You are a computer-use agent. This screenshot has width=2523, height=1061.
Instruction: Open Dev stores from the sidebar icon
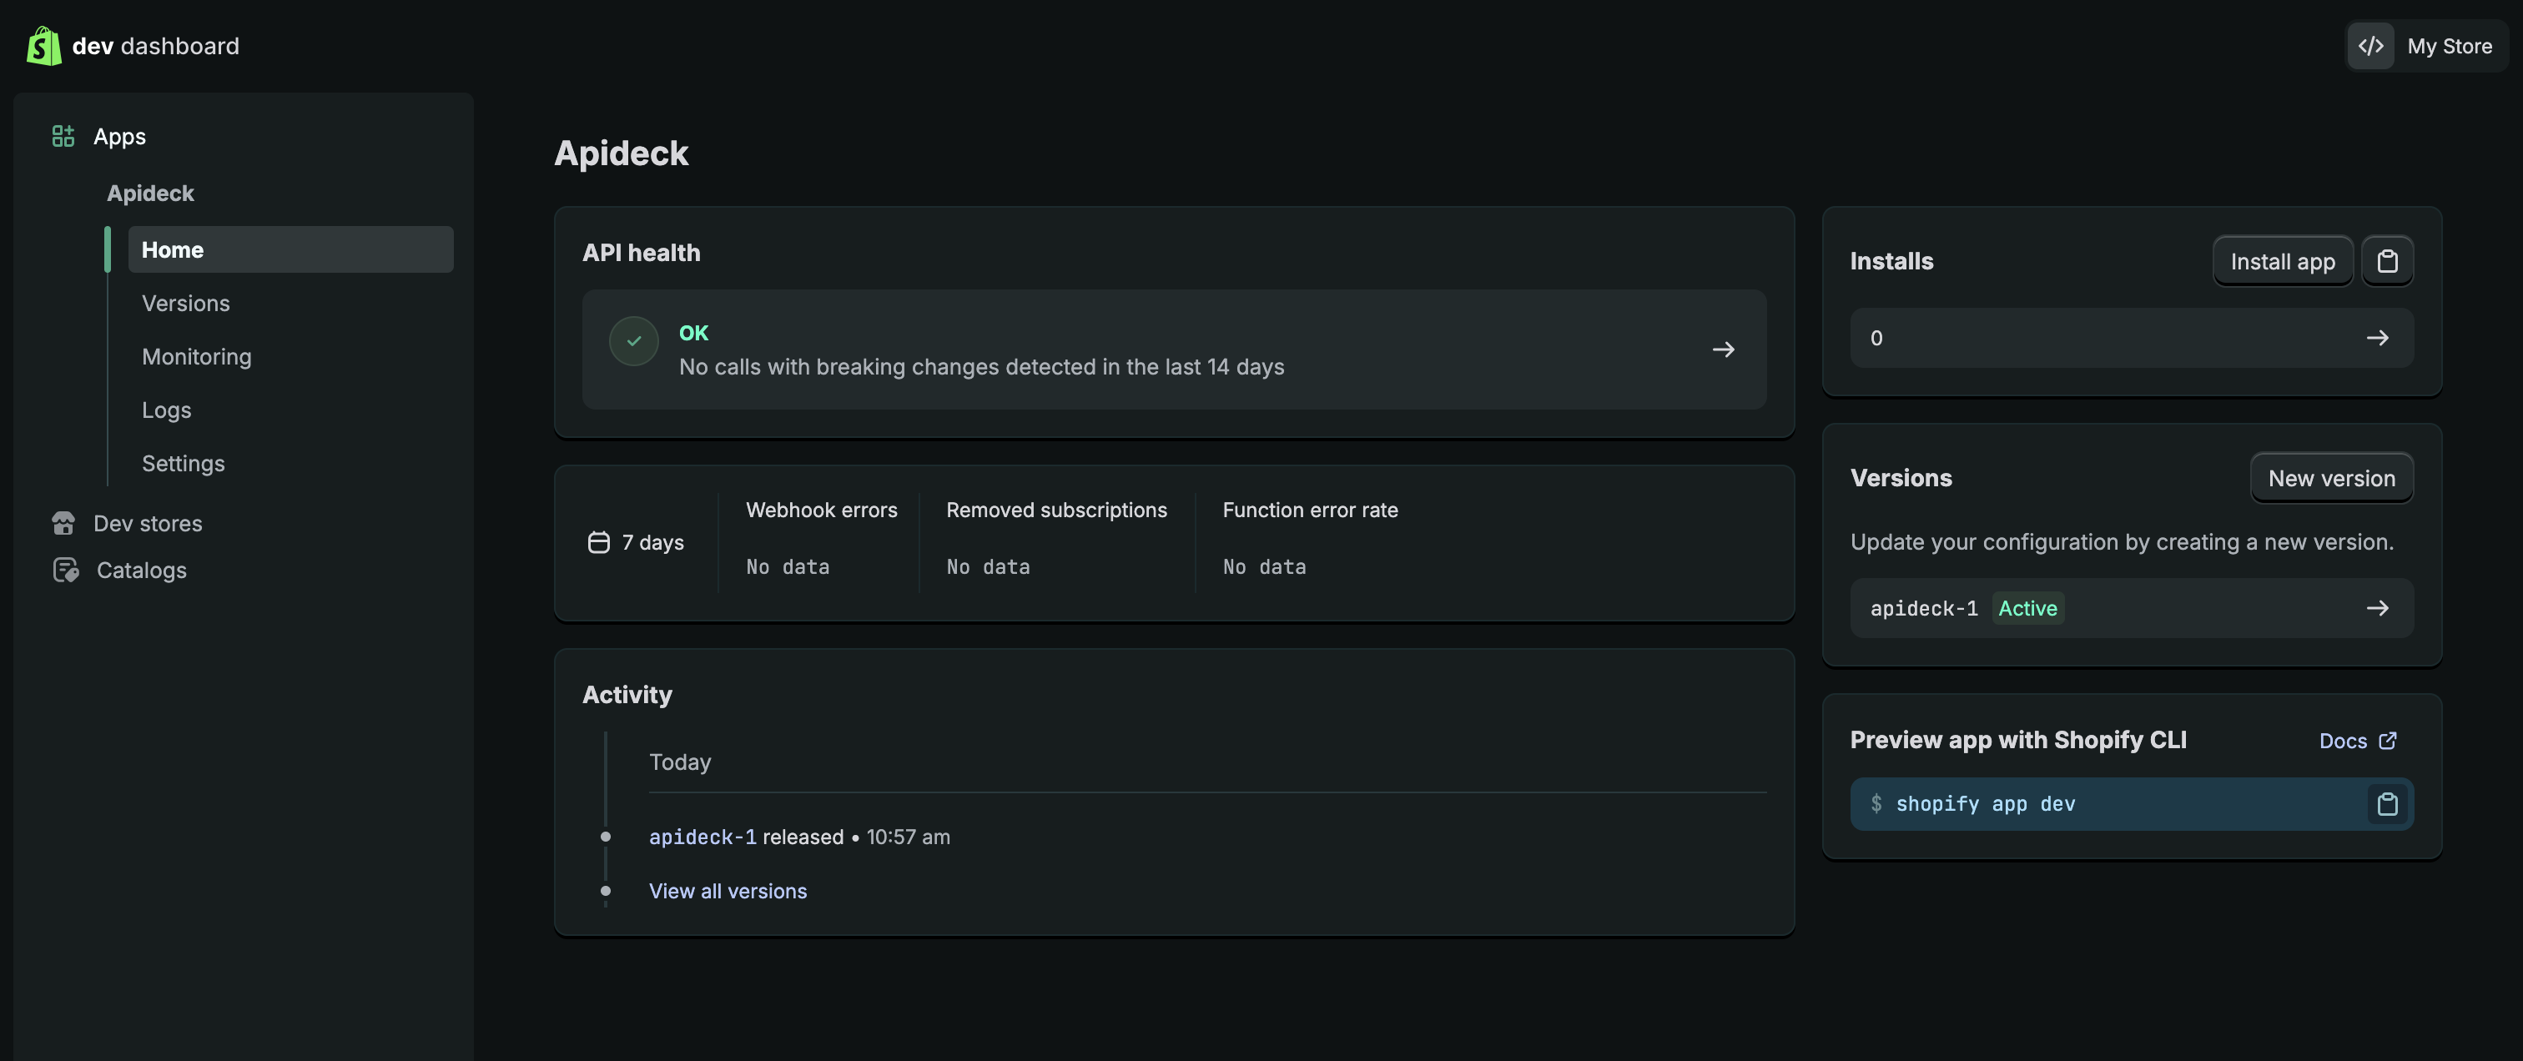point(63,523)
